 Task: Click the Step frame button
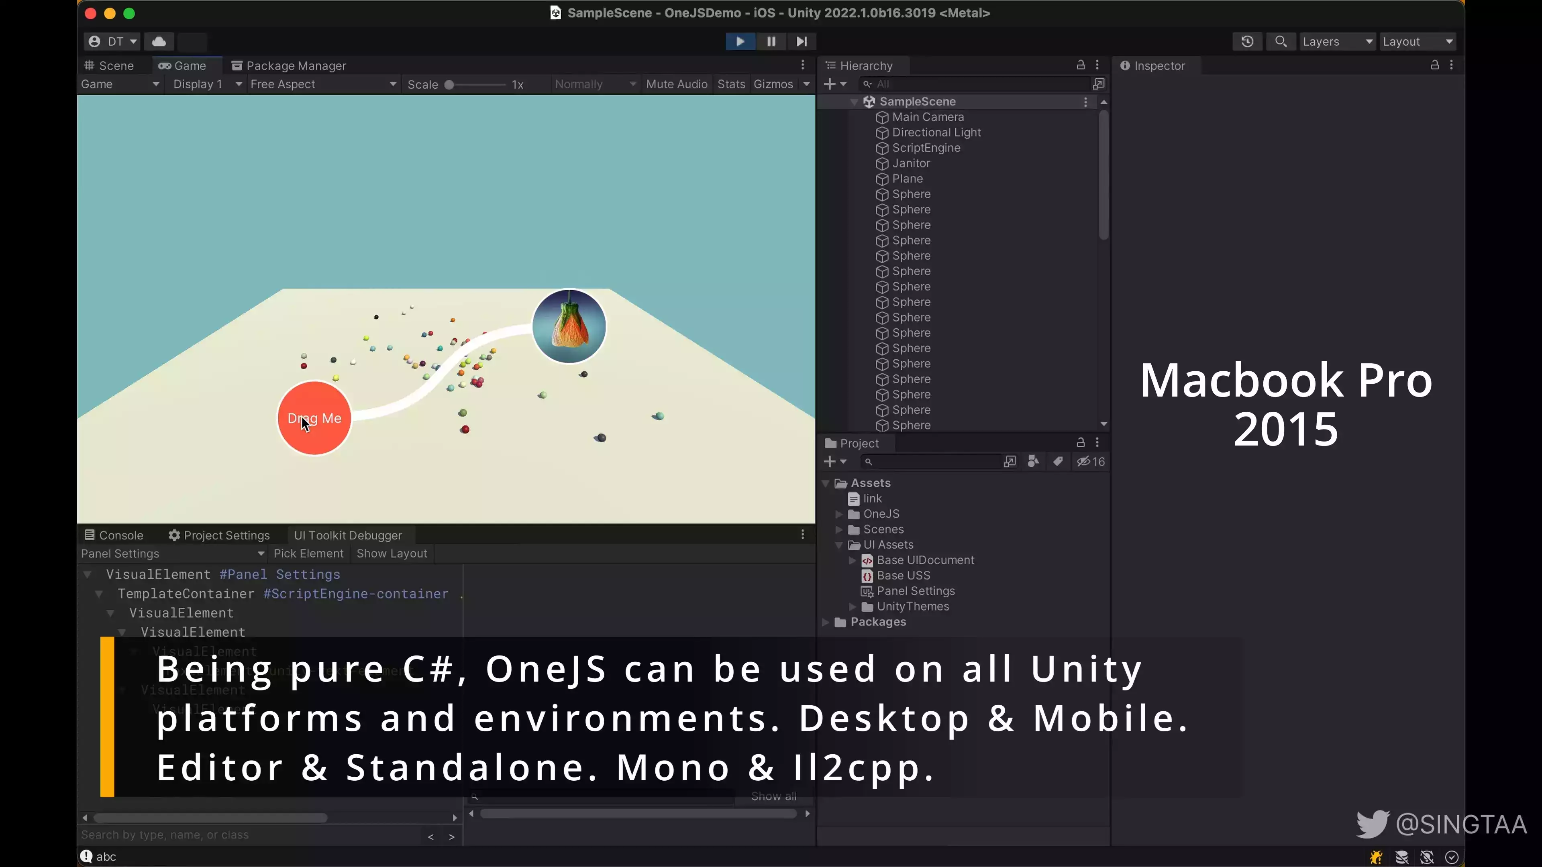tap(802, 41)
